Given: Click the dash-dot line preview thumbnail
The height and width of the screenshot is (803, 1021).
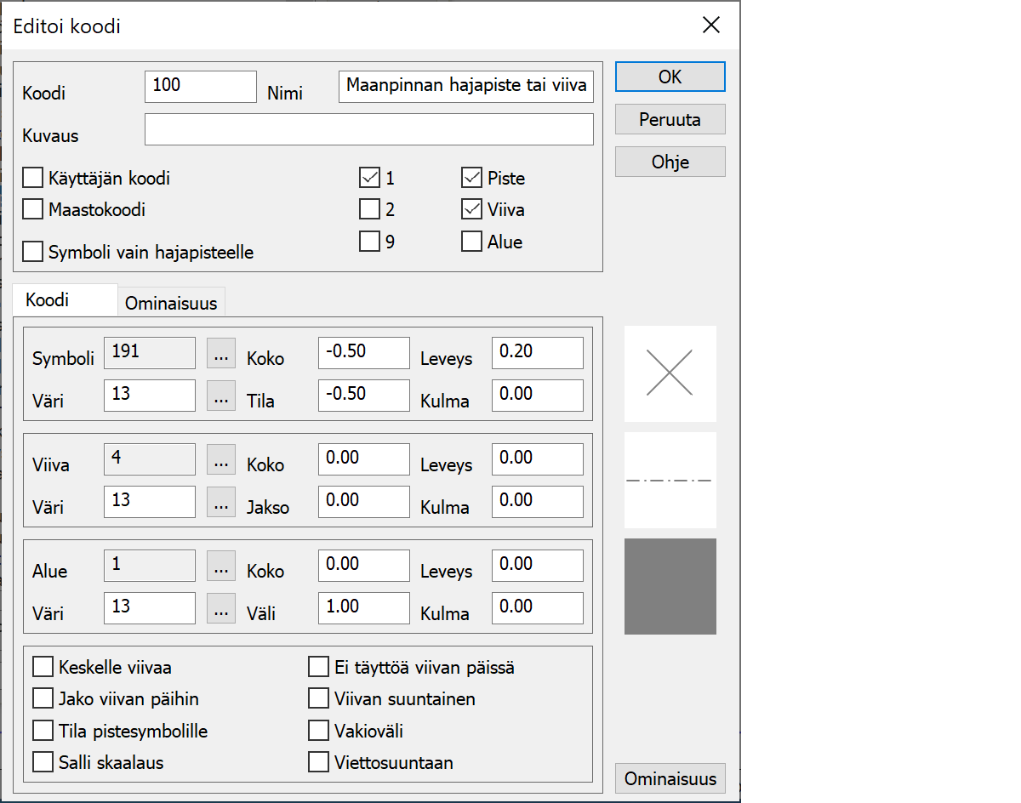Looking at the screenshot, I should point(670,480).
